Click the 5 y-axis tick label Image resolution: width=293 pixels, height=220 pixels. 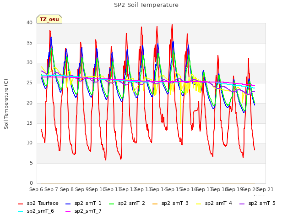coord(31,163)
